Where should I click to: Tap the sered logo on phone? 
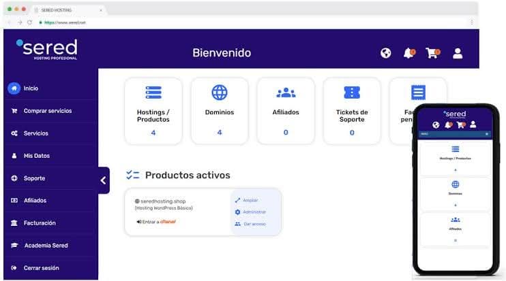(455, 114)
